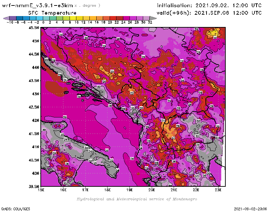Click the 42N latitude axis label
This screenshot has height=211, width=274.
coord(35,121)
